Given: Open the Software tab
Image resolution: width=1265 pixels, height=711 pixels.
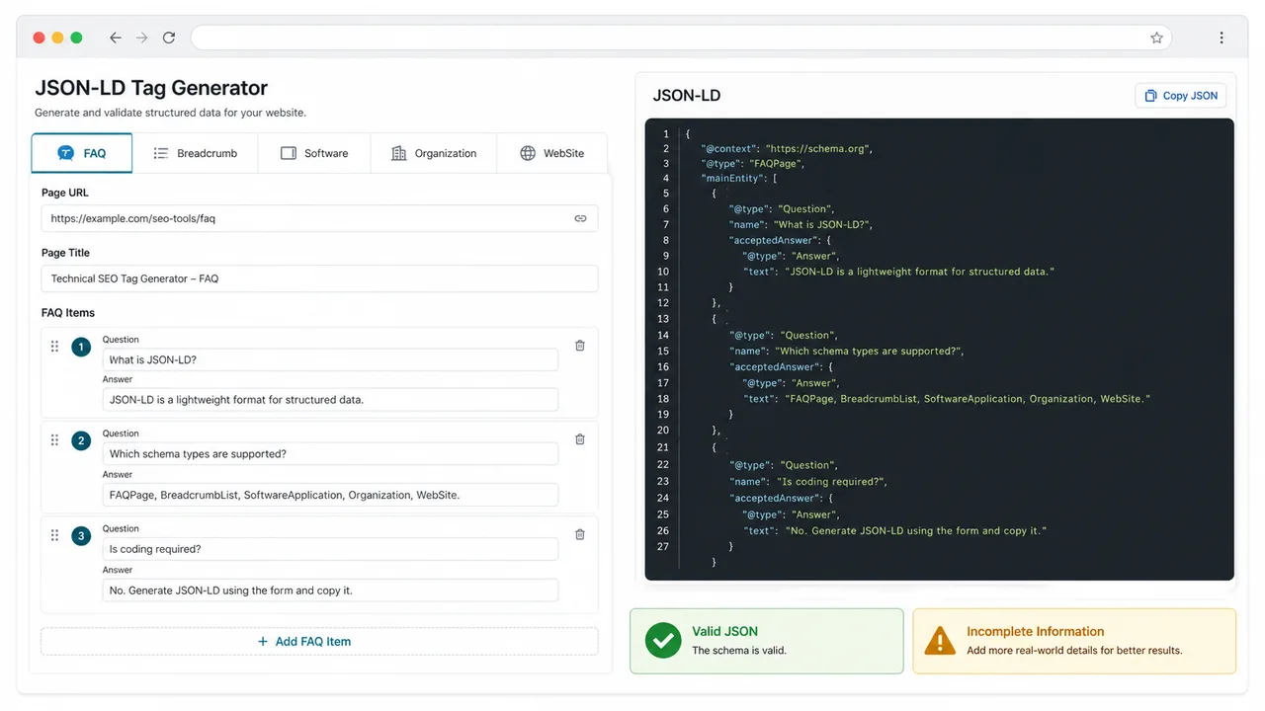Looking at the screenshot, I should click(x=314, y=153).
